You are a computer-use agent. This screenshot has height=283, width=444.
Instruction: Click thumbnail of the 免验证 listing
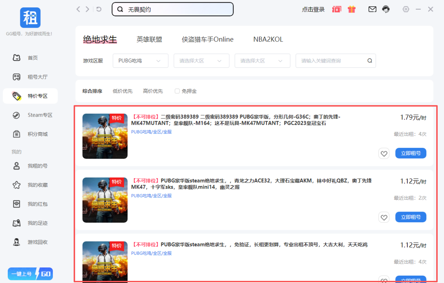(x=105, y=262)
